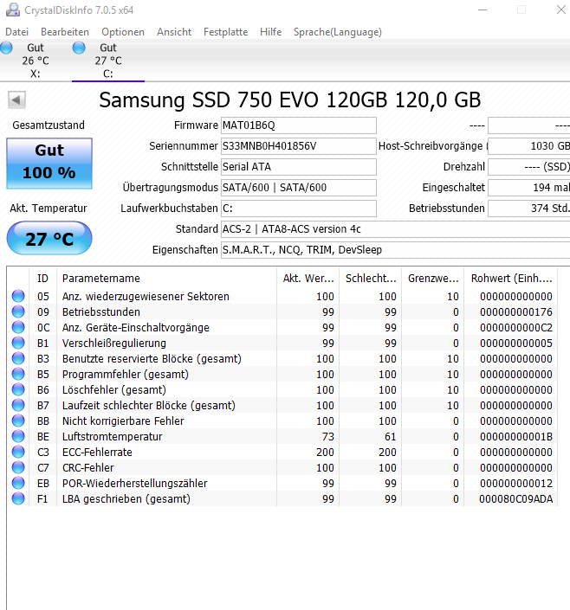Open the Ansicht menu
Screen dimensions: 570x610
pos(174,32)
